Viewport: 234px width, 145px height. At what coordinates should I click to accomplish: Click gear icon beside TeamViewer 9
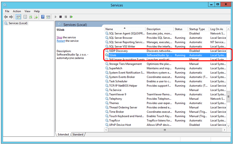pos(107,94)
